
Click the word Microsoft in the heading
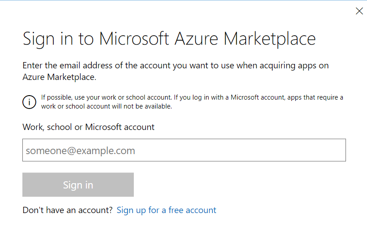pos(134,38)
